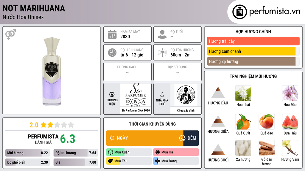Click the Giá 7.00 score bar
Screen dimensions: 305x171
pos(76,162)
